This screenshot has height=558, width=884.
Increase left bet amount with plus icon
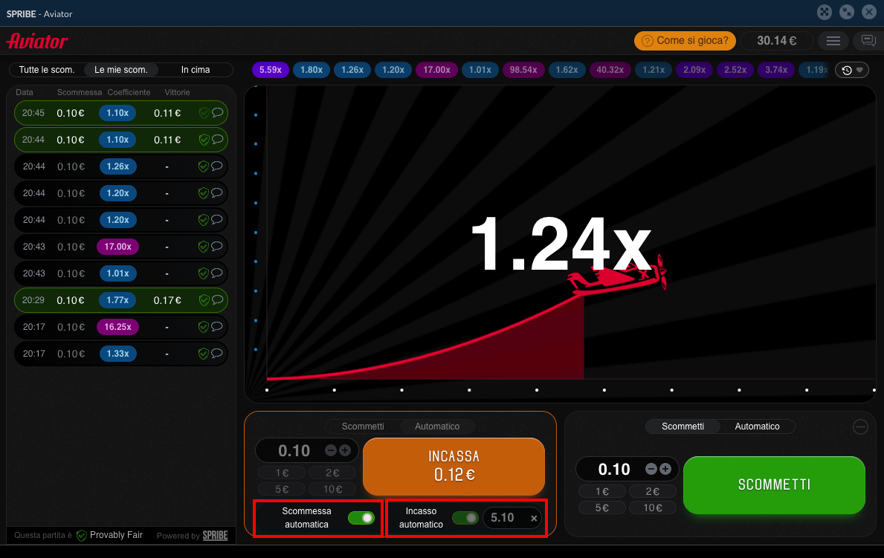[345, 450]
